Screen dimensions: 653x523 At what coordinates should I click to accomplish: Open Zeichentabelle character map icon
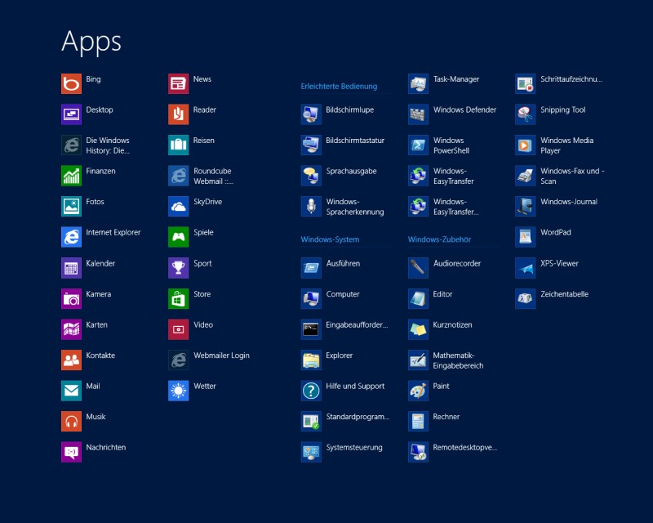525,298
